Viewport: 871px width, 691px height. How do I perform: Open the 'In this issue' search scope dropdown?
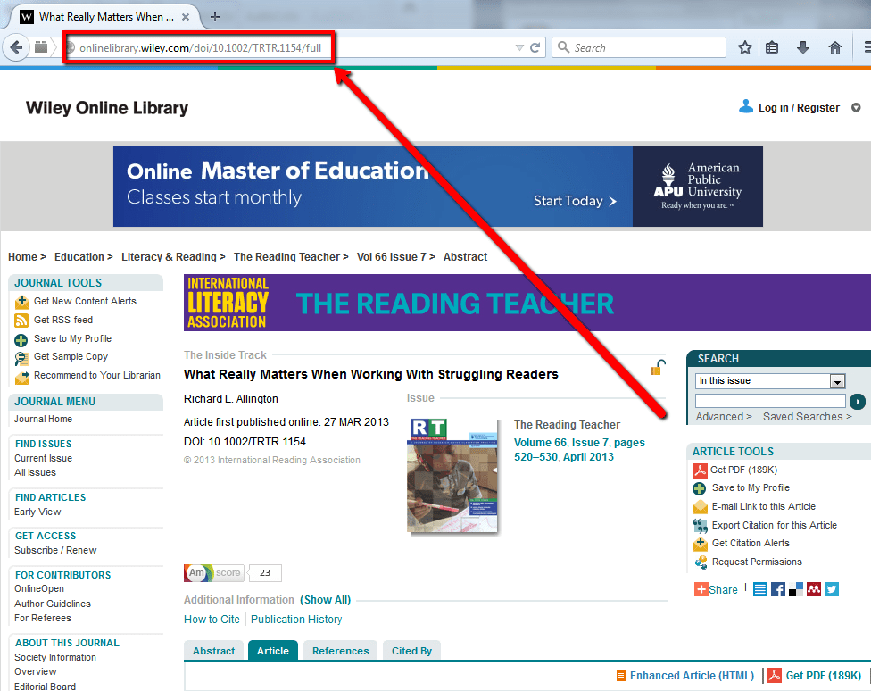(837, 381)
